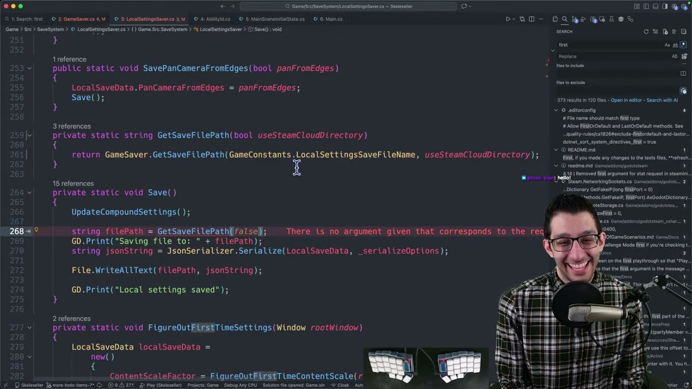Toggle Preserve Case in replace box
The width and height of the screenshot is (692, 389).
[675, 56]
